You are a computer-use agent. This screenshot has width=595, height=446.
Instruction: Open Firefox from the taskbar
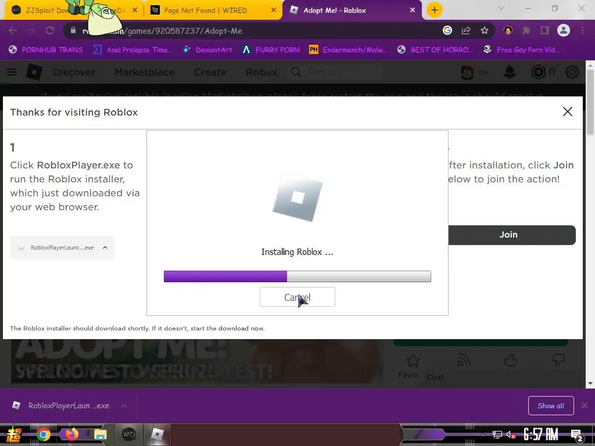pyautogui.click(x=71, y=434)
